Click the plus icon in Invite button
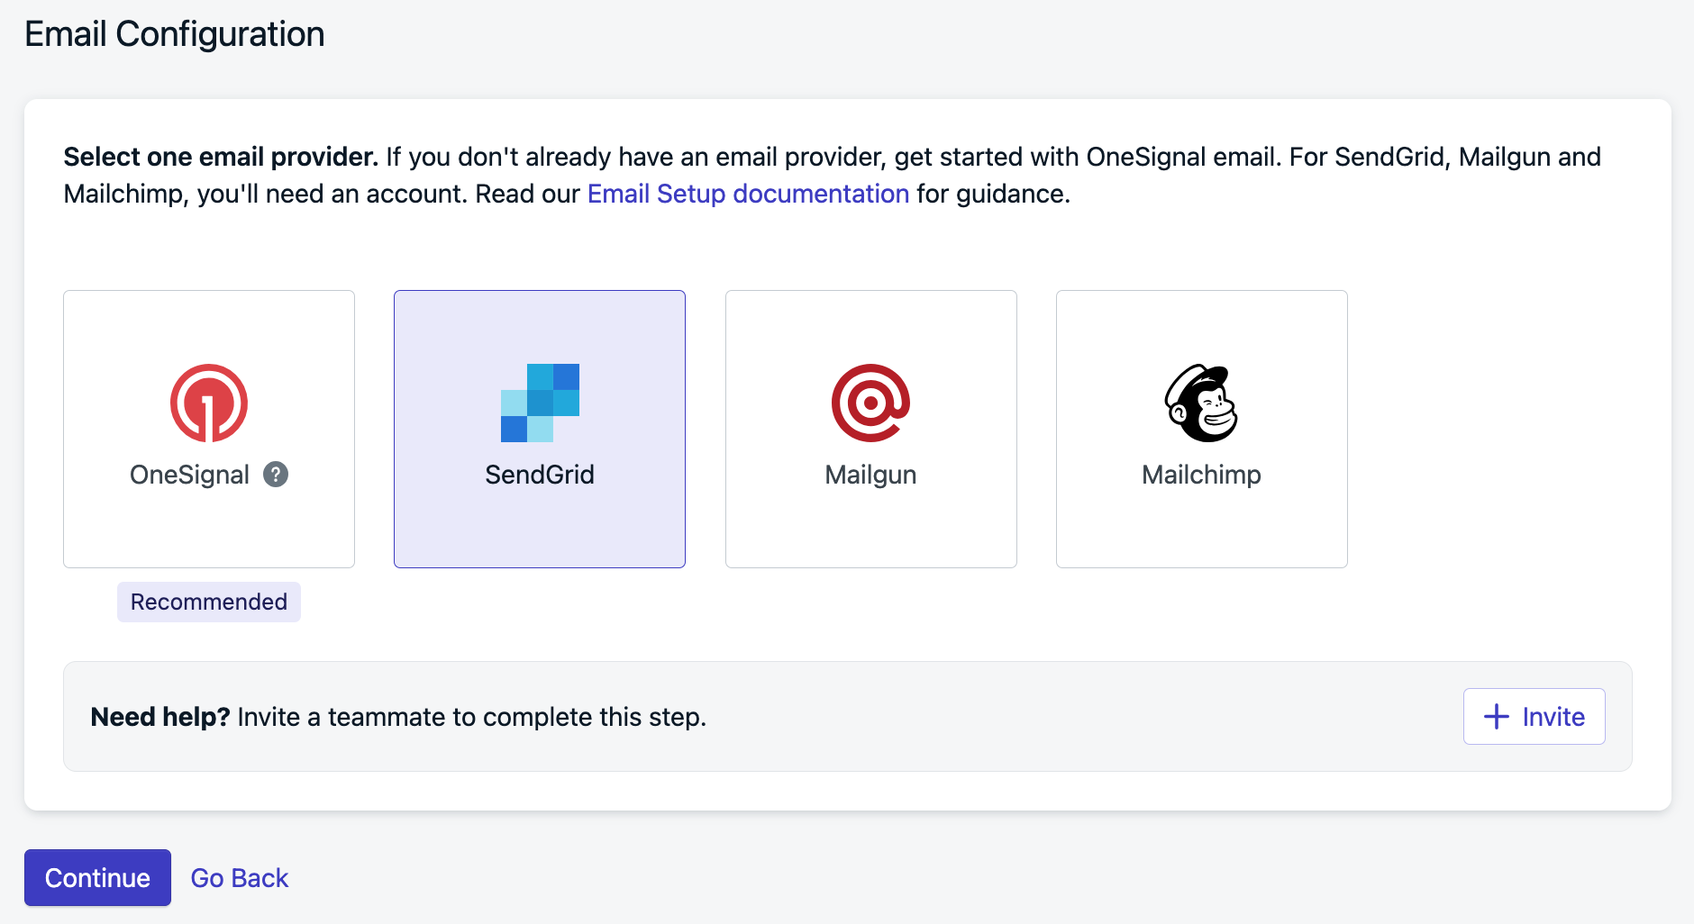The width and height of the screenshot is (1694, 924). point(1497,717)
